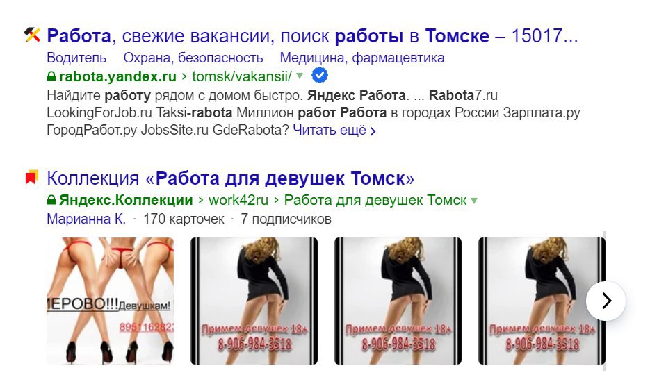Click the padlock icon beside Яндекс.Коллекции

(51, 201)
